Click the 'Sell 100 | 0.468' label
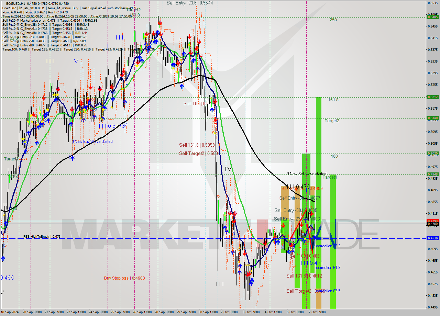Image resolution: width=440 pixels, height=316 pixels. (305, 256)
